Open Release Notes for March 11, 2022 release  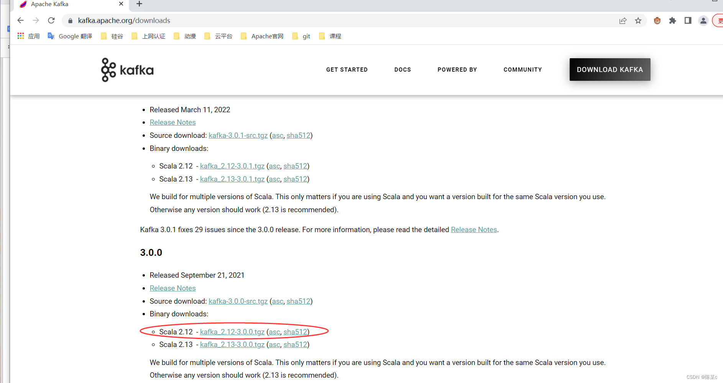click(173, 123)
